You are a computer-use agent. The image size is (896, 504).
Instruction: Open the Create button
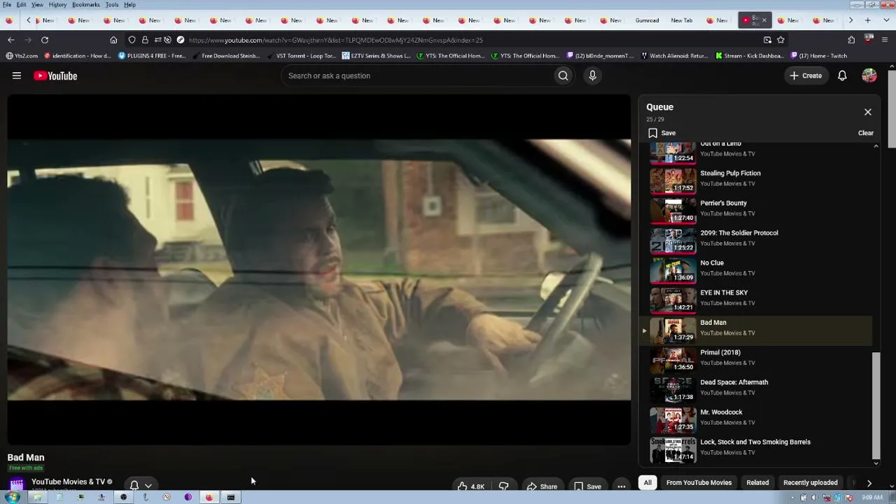pos(806,76)
